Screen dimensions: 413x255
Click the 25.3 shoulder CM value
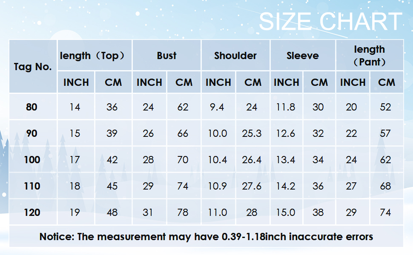(252, 133)
